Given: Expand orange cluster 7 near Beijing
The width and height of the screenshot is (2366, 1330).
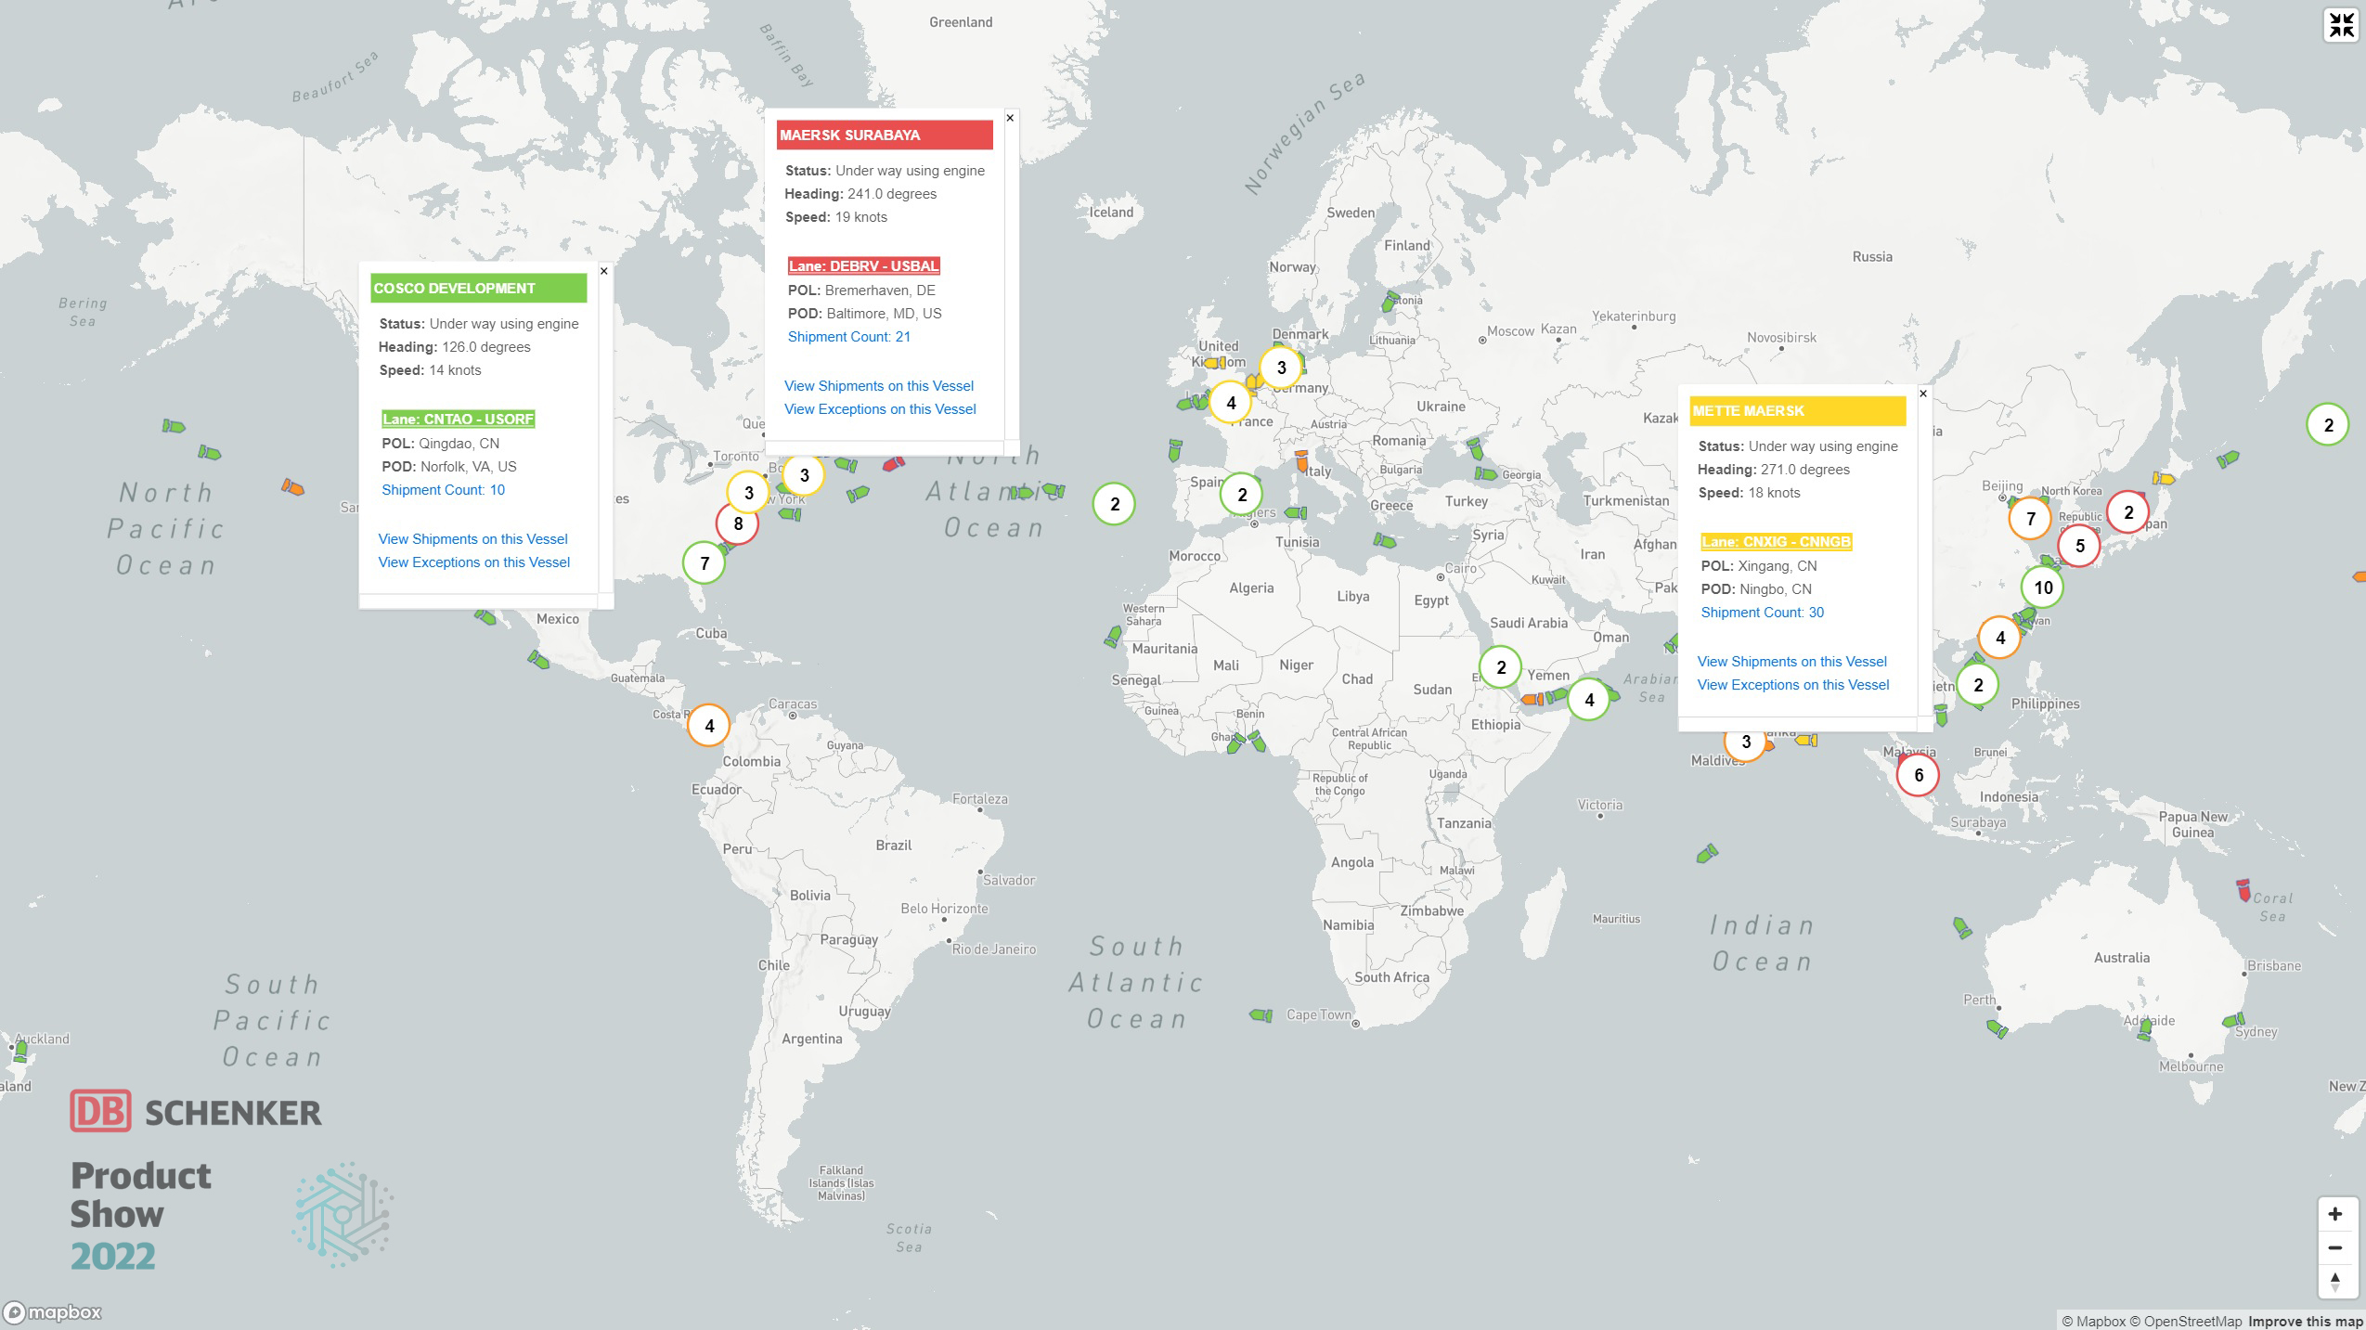Looking at the screenshot, I should tap(2030, 519).
